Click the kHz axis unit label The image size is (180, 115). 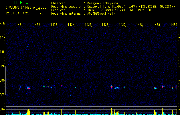pos(3,23)
